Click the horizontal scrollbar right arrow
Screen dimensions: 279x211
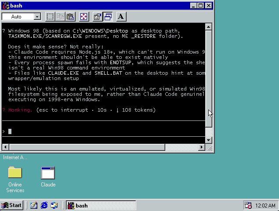point(202,147)
